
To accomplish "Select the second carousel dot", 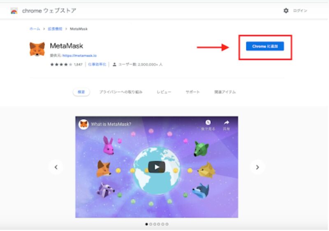I will pos(151,224).
